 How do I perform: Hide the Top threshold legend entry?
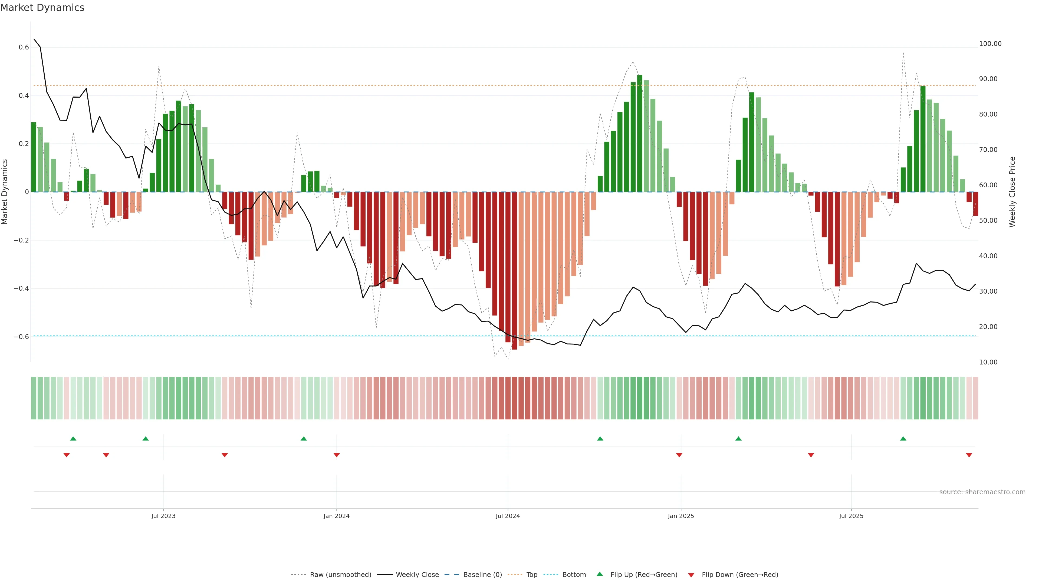tap(532, 574)
